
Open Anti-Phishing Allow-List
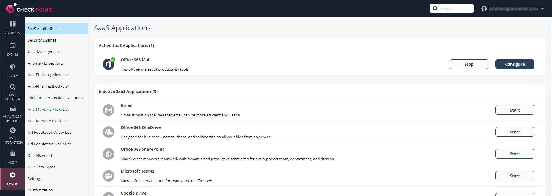point(57,75)
